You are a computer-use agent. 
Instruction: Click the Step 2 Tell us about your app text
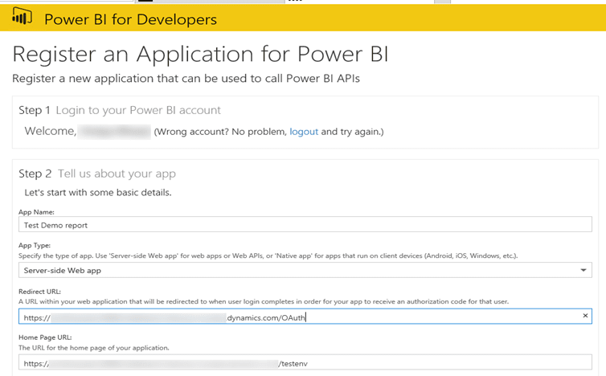[x=97, y=174]
